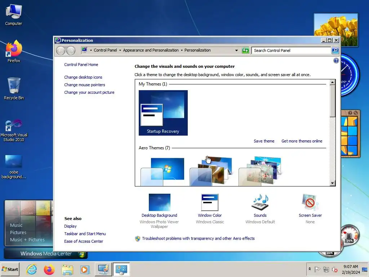Select the oobe background desktop file
The width and height of the screenshot is (369, 277).
click(x=14, y=167)
